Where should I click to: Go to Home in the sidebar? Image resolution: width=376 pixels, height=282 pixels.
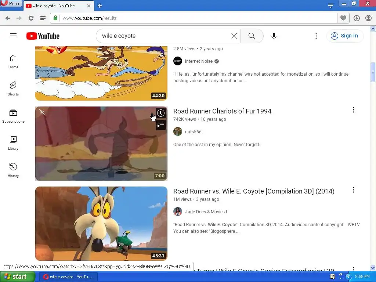13,62
